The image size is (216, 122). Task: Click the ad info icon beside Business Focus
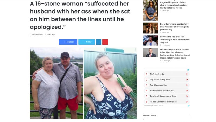(x=188, y=106)
